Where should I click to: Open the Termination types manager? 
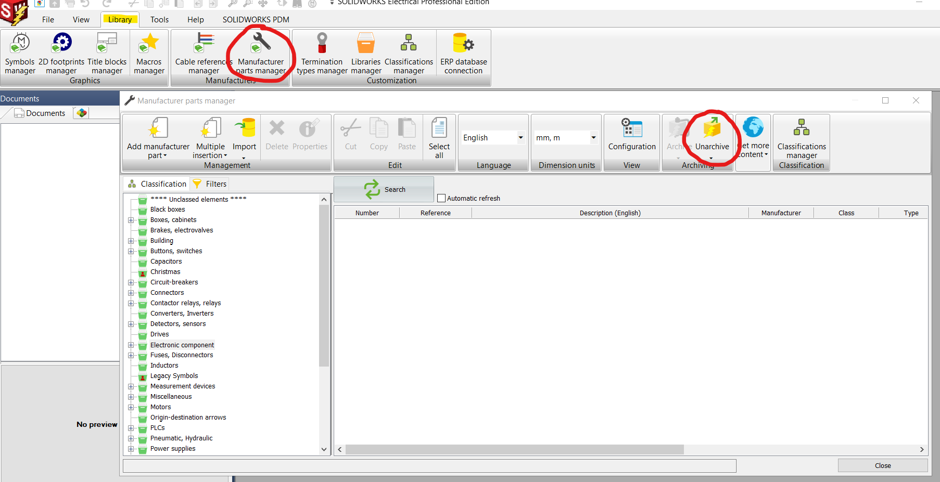322,54
